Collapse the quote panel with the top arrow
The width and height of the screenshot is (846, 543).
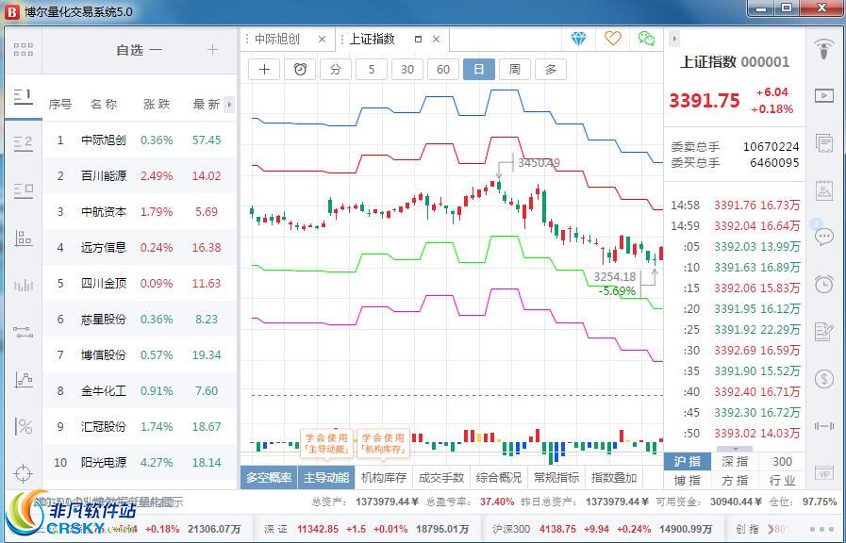(x=674, y=39)
